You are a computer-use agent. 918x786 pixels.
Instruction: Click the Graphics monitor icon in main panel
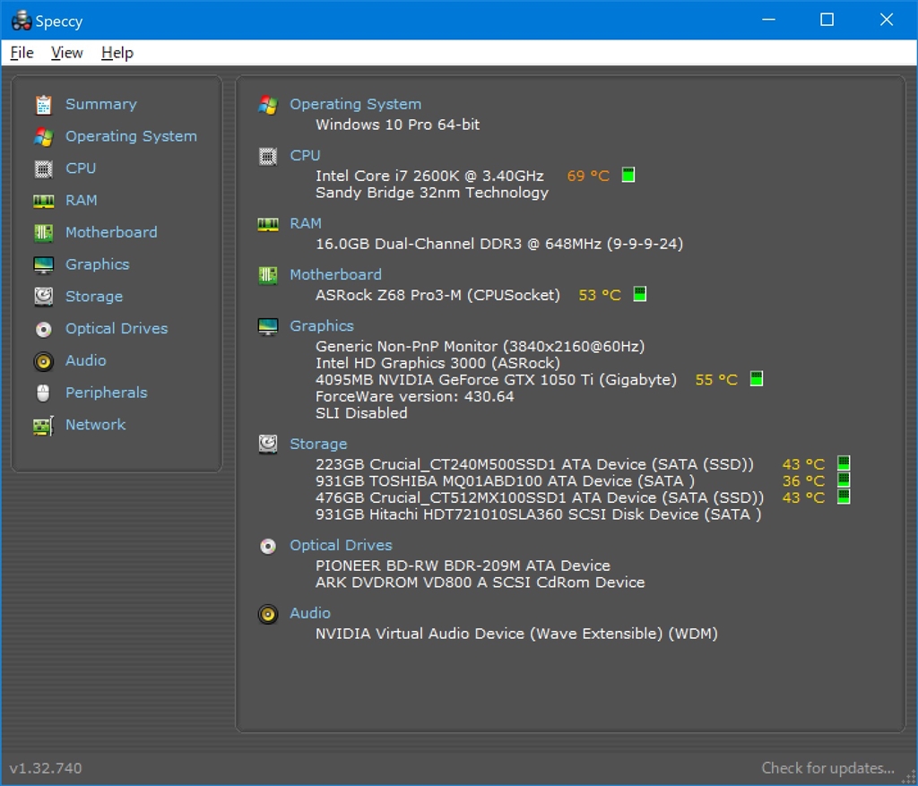pos(268,326)
